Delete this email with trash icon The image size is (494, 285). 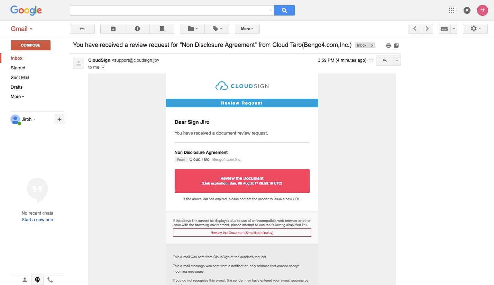[162, 29]
